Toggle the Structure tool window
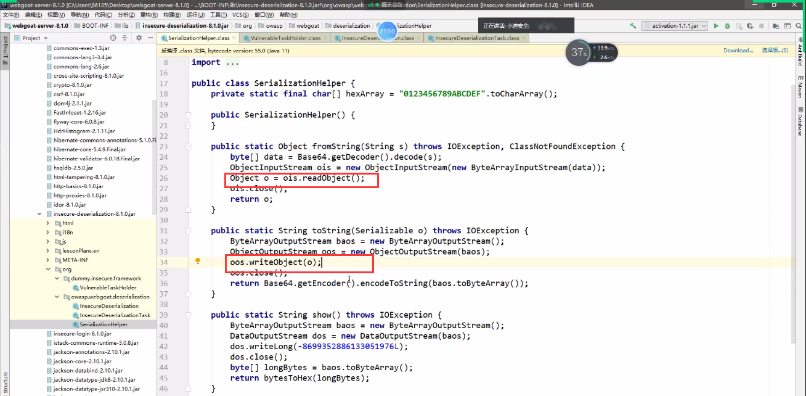 pyautogui.click(x=5, y=381)
